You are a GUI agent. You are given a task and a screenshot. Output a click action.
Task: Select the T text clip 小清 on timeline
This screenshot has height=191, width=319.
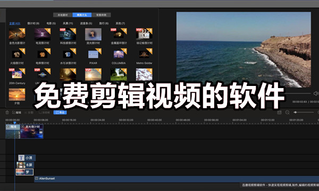(27, 158)
